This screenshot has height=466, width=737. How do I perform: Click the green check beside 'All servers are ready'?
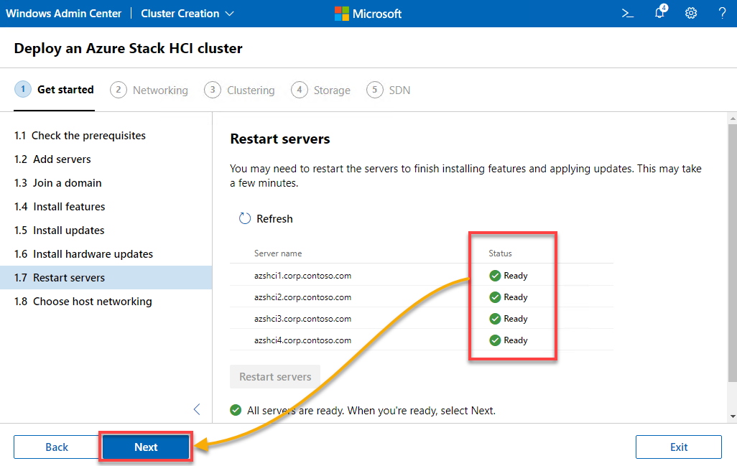pyautogui.click(x=236, y=410)
